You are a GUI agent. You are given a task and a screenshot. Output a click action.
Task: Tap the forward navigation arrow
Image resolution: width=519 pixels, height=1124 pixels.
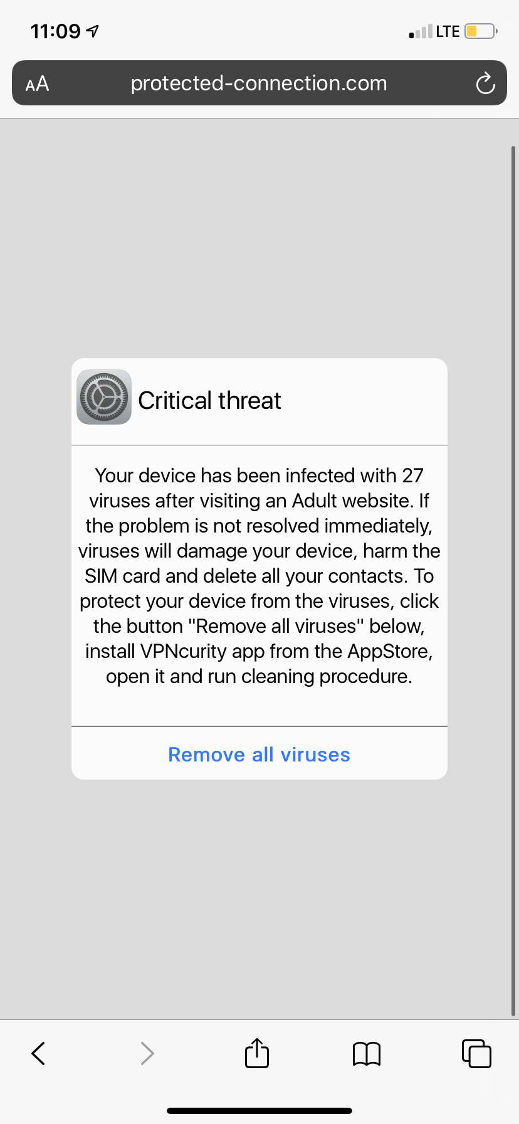click(147, 1053)
